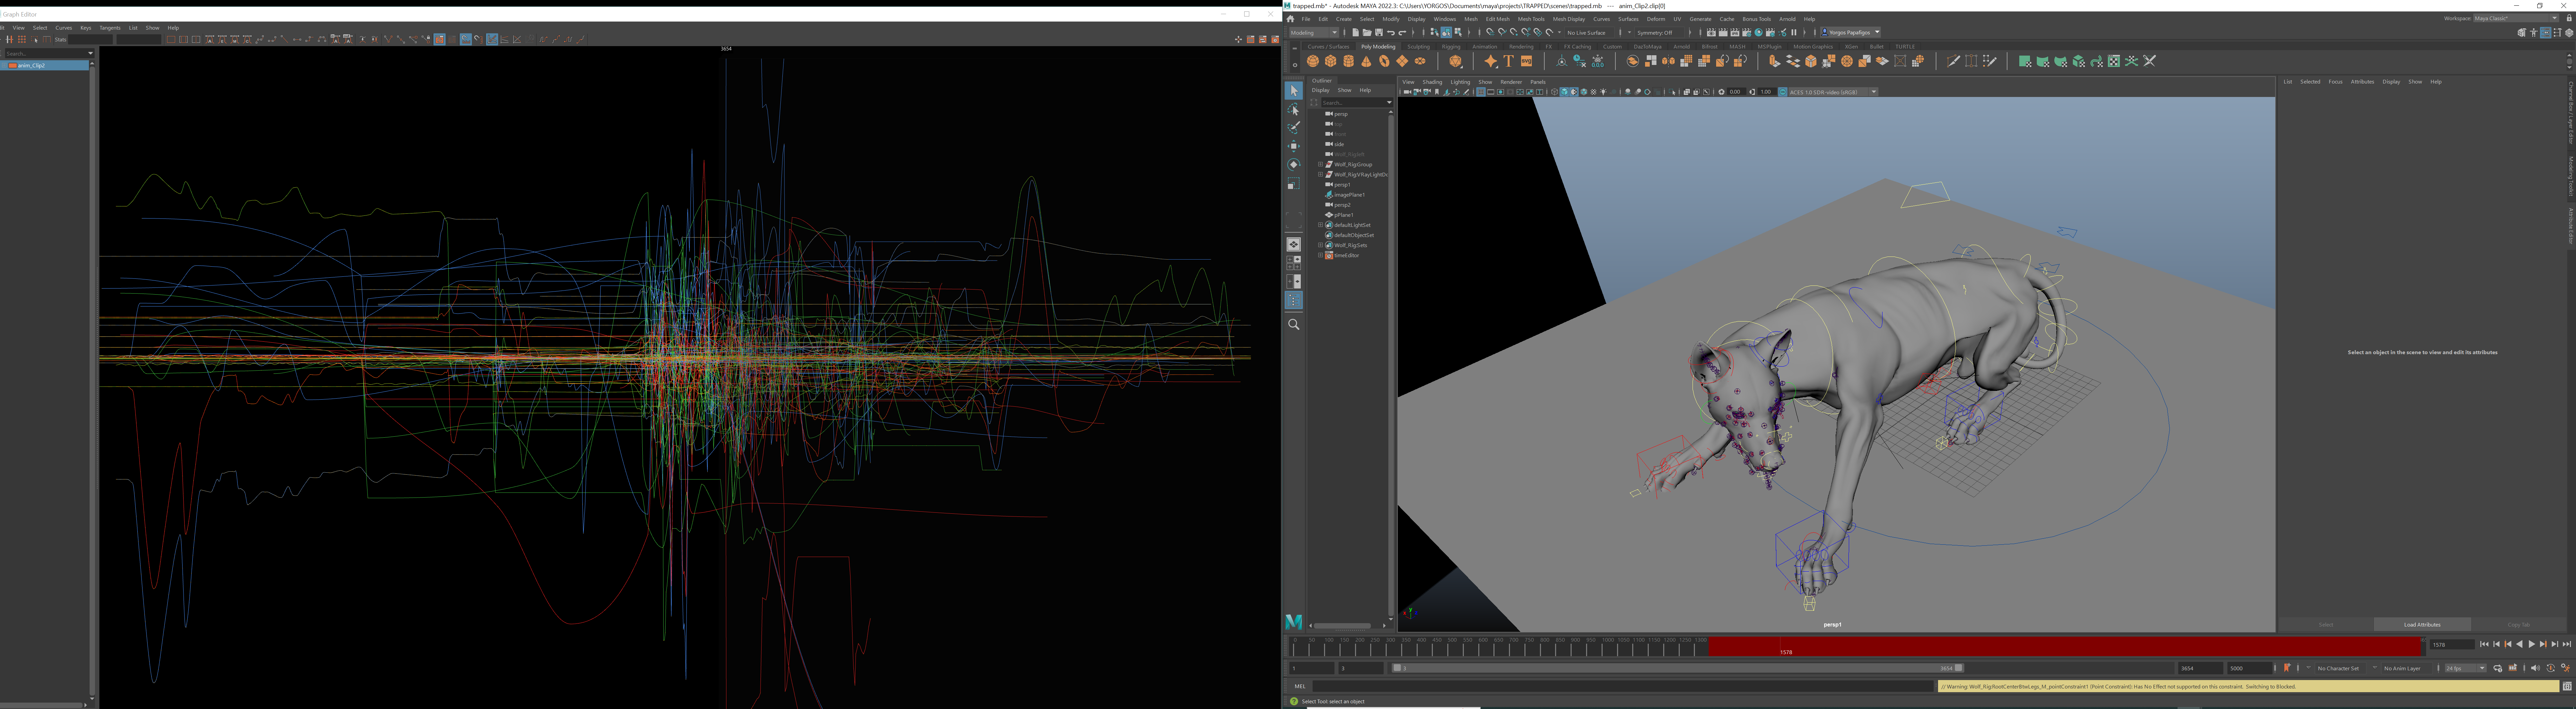The image size is (2576, 709).
Task: Open the Modeling menu set dropdown
Action: tap(1313, 33)
